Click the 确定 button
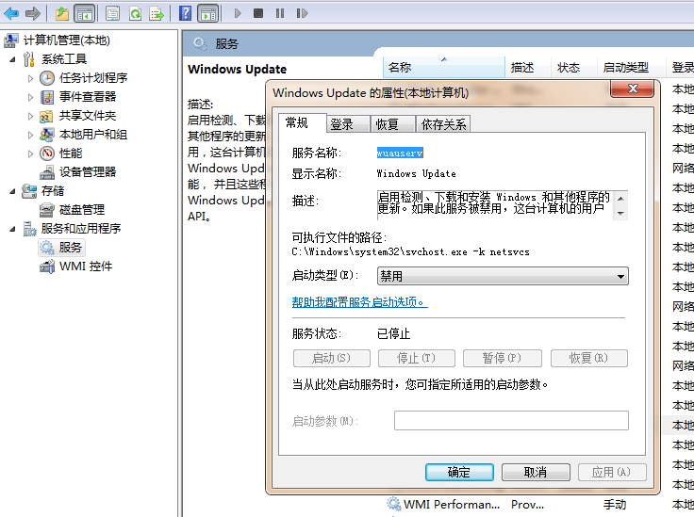Screen dimensions: 694x517 click(x=459, y=472)
